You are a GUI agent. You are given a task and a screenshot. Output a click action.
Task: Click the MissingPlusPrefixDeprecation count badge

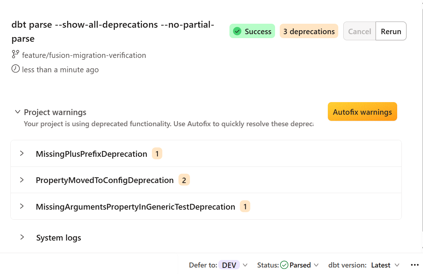[157, 154]
